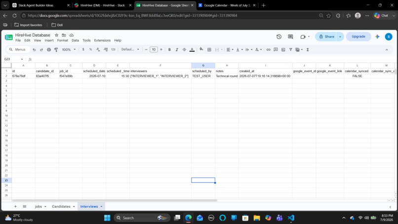The width and height of the screenshot is (398, 224).
Task: Click the Print icon
Action: (x=49, y=49)
